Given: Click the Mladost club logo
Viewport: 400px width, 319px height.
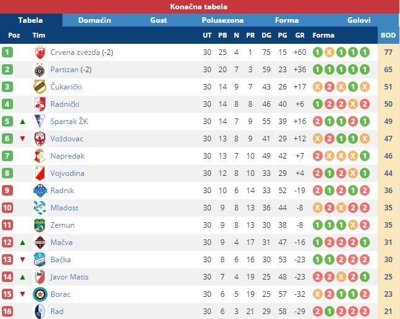Looking at the screenshot, I should [40, 208].
